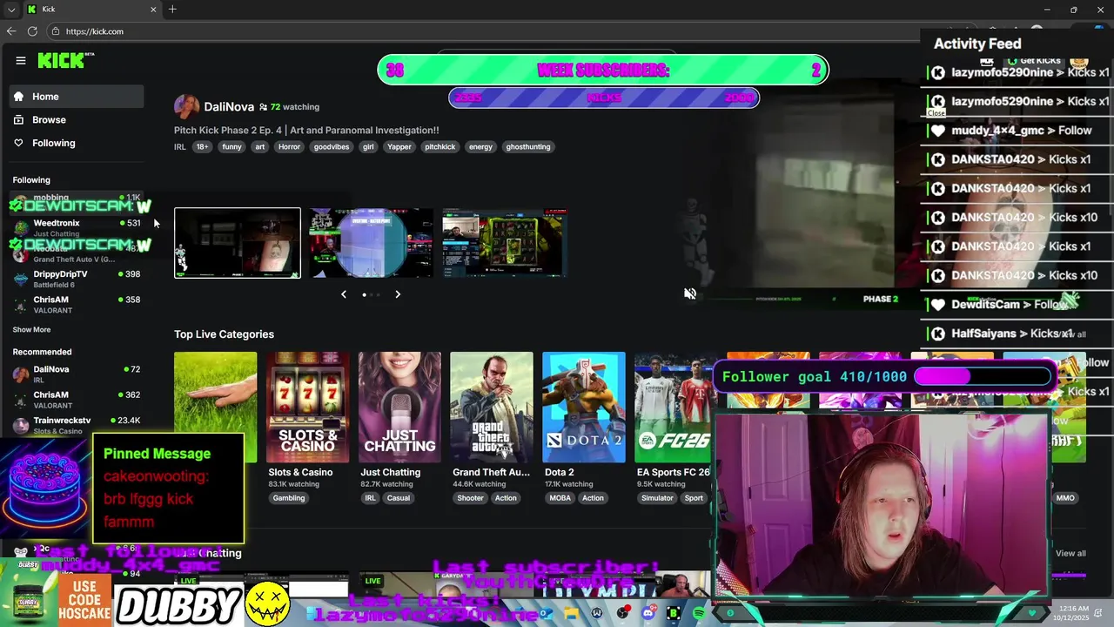
Task: Select the art tag
Action: pyautogui.click(x=259, y=147)
